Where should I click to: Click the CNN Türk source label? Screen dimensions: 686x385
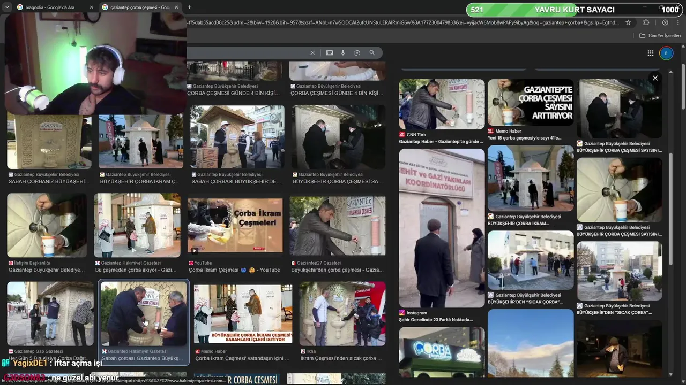(x=416, y=135)
